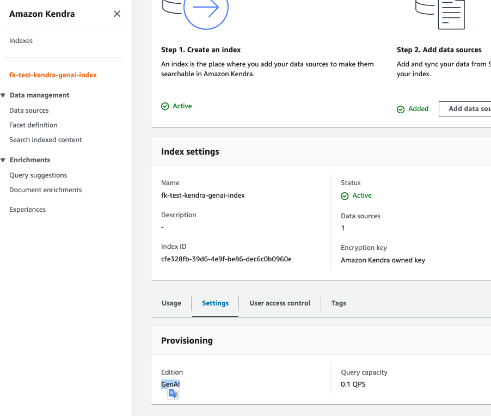This screenshot has width=491, height=416.
Task: Click the Step 1 arrow circle illustration
Action: [x=206, y=9]
